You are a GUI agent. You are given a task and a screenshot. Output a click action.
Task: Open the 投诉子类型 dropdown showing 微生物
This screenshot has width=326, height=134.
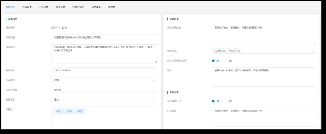tap(104, 90)
